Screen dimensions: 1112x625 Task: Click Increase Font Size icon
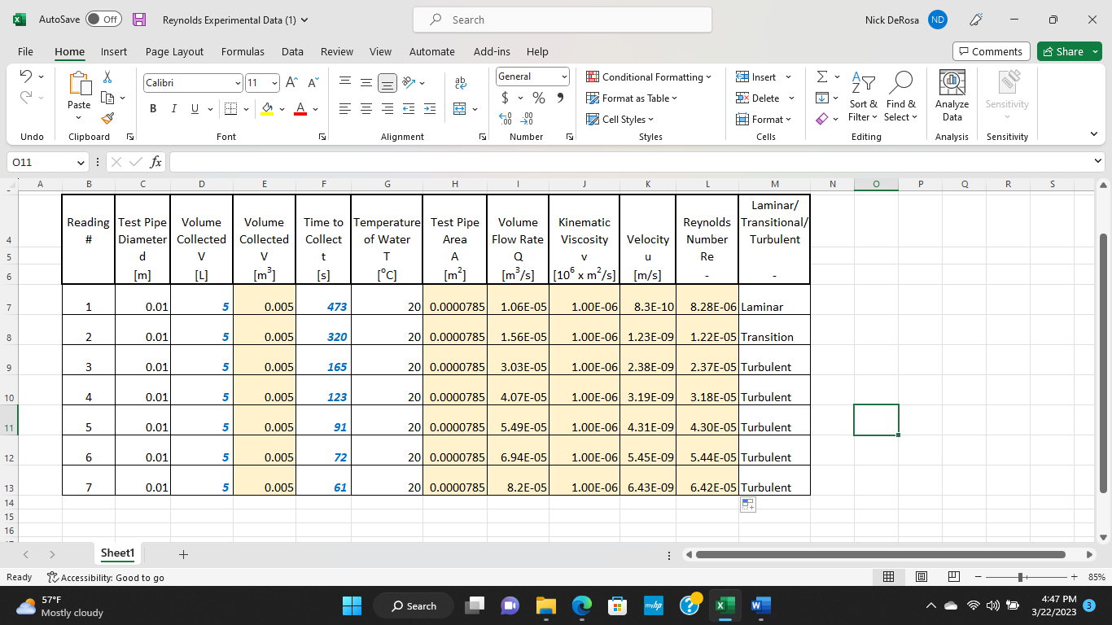pos(292,83)
